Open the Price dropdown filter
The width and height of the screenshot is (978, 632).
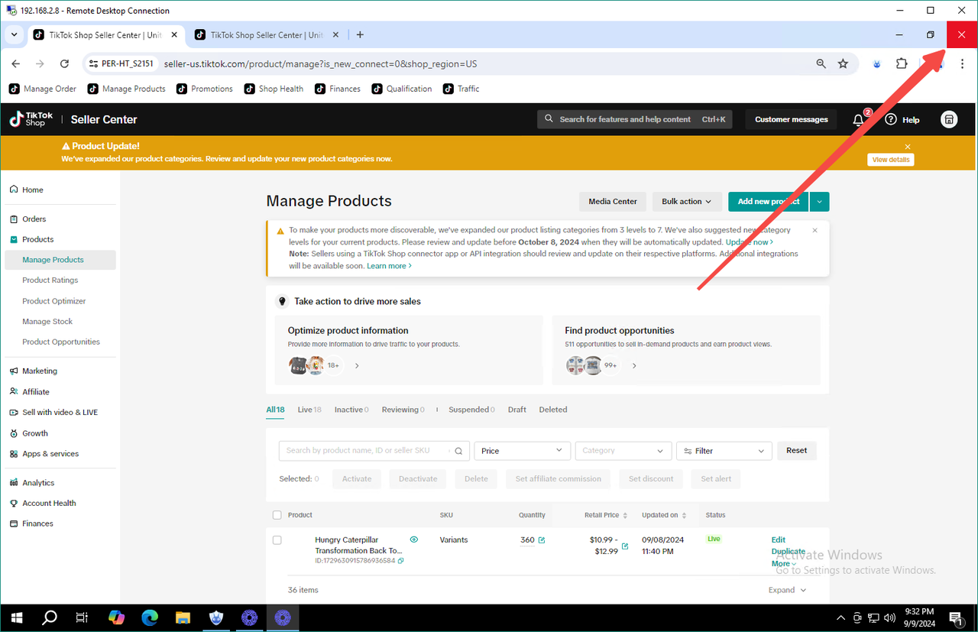pyautogui.click(x=522, y=451)
